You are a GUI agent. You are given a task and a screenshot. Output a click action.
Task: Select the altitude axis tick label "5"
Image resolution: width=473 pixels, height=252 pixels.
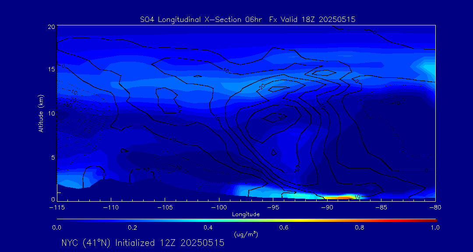pos(53,157)
